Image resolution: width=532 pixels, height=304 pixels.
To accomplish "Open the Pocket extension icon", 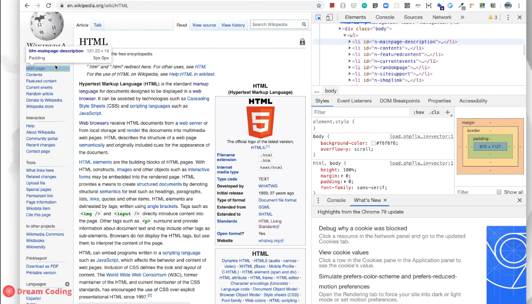I will tap(354, 6).
